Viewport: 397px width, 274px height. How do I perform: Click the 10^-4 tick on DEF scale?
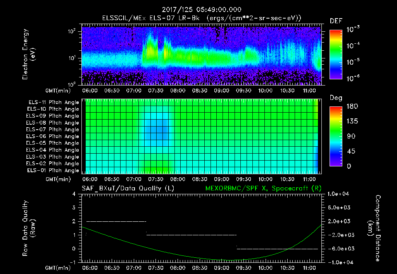[353, 46]
